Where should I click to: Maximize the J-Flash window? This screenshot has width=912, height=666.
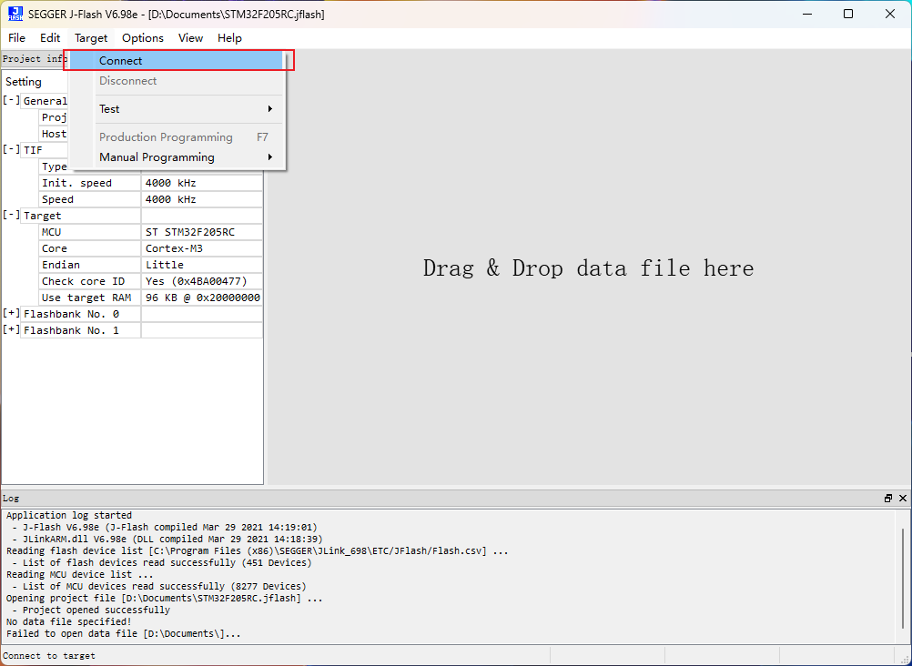point(848,14)
